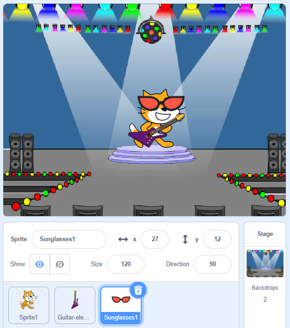The width and height of the screenshot is (290, 328).
Task: Click the disco ball on the stage
Action: click(x=151, y=32)
